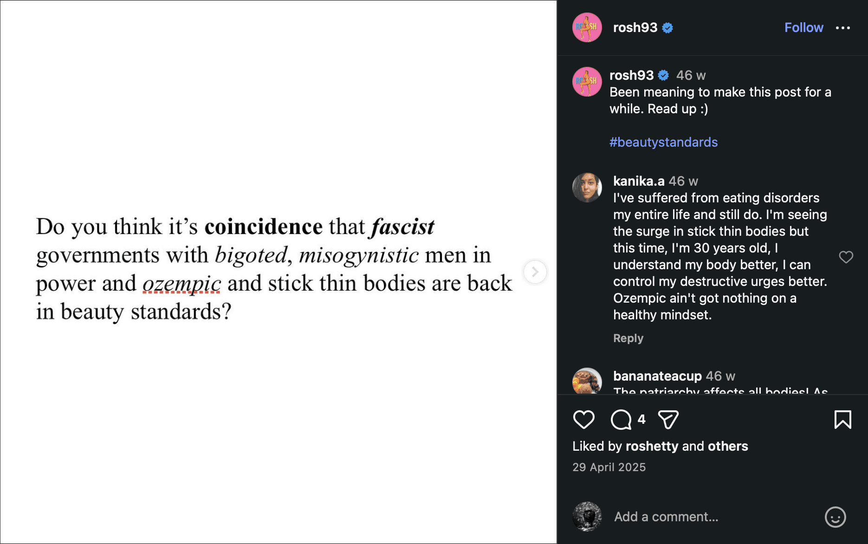Go to next slide arrow
Screen dimensions: 868x544
click(535, 272)
